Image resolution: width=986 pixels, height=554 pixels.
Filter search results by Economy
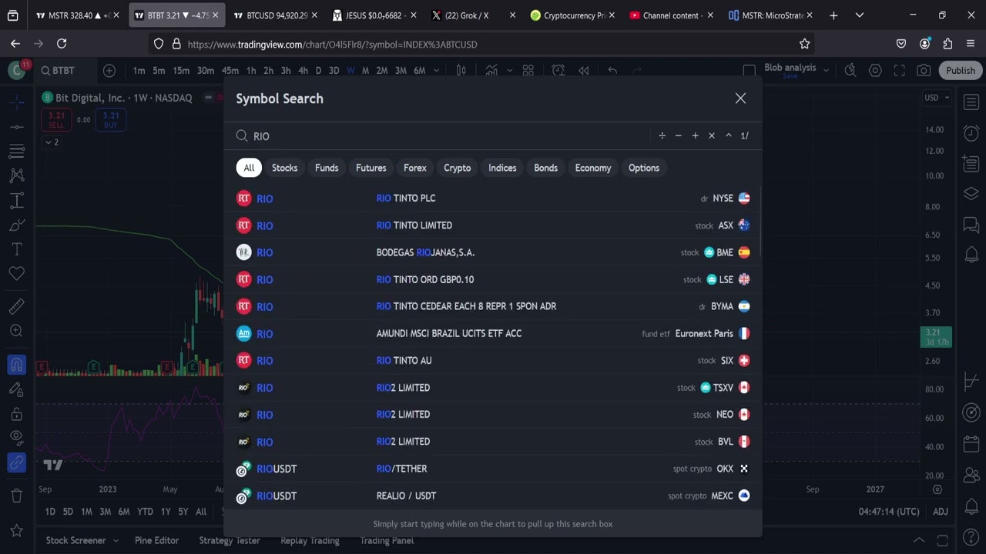point(592,168)
